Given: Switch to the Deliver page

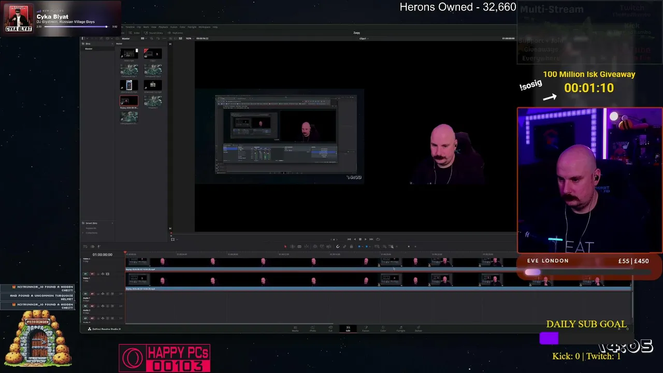Looking at the screenshot, I should [x=419, y=329].
